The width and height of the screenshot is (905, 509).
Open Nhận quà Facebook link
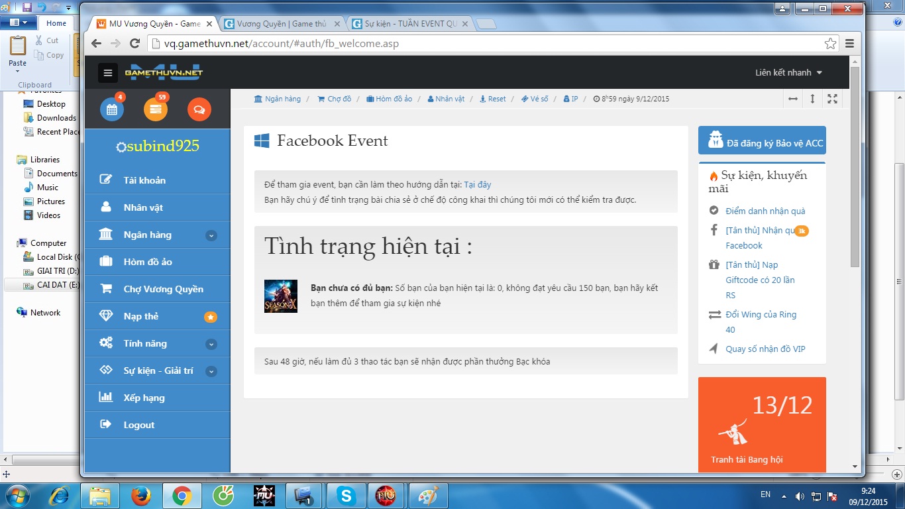(x=762, y=238)
